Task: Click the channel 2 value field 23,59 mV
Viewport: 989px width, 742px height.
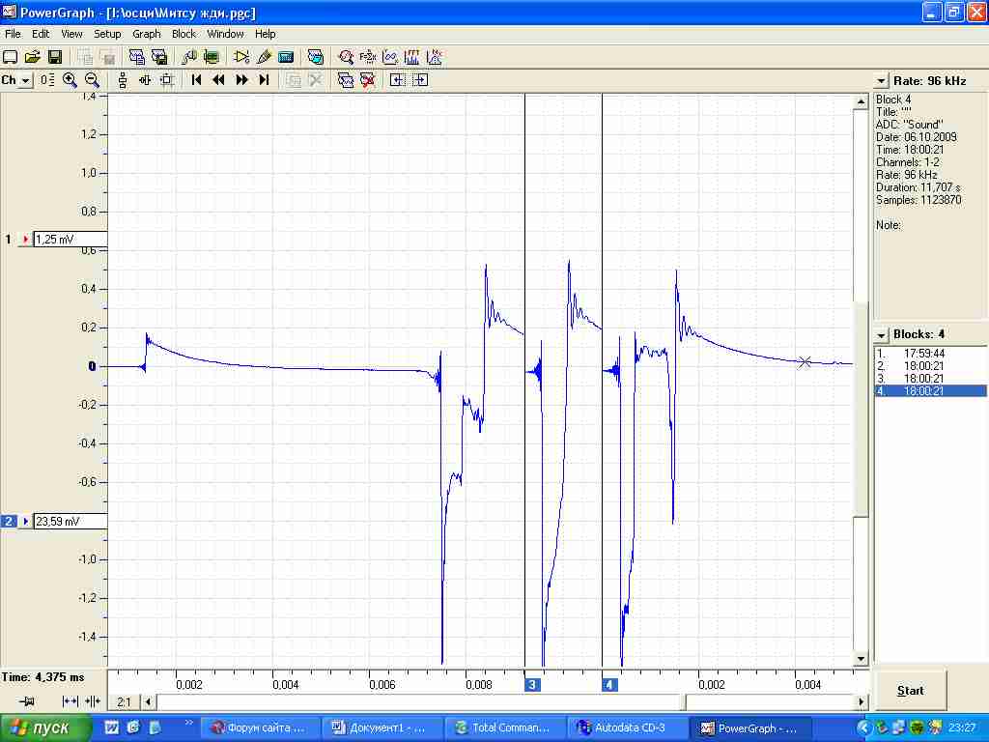Action: point(70,521)
